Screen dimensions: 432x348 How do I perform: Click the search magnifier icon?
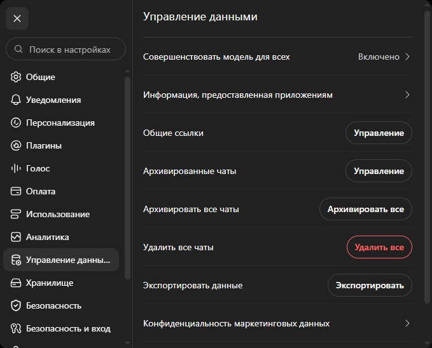coord(18,50)
